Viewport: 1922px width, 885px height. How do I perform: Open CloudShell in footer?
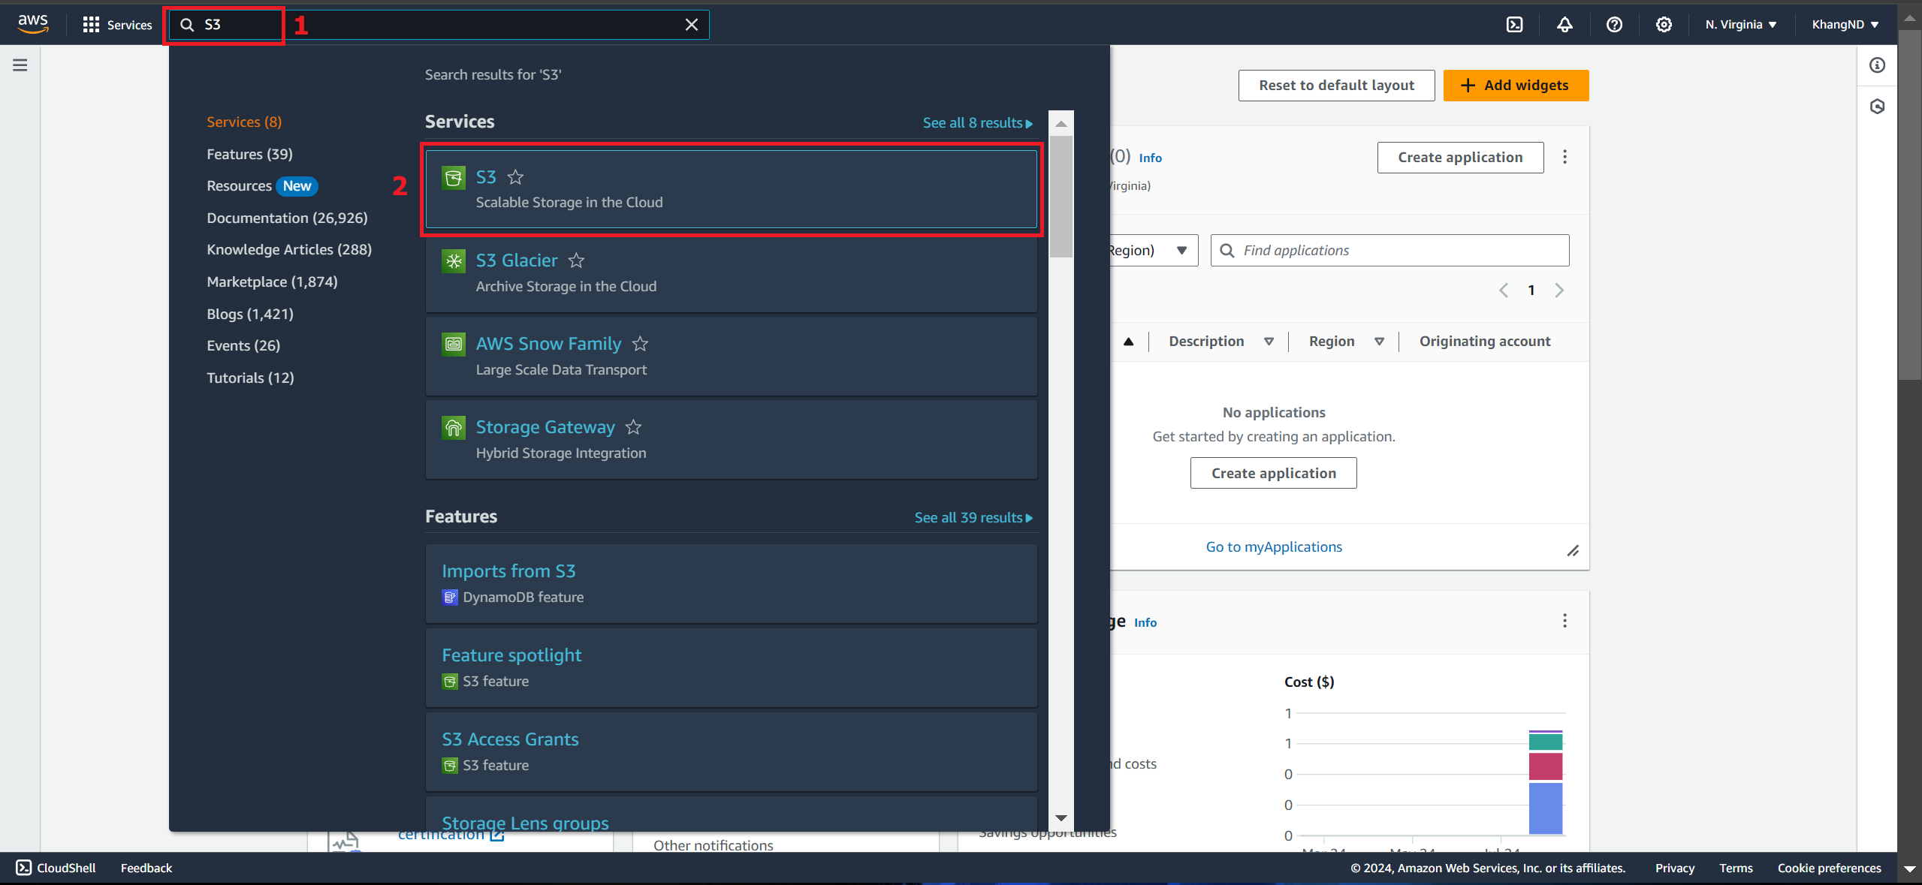click(x=56, y=868)
